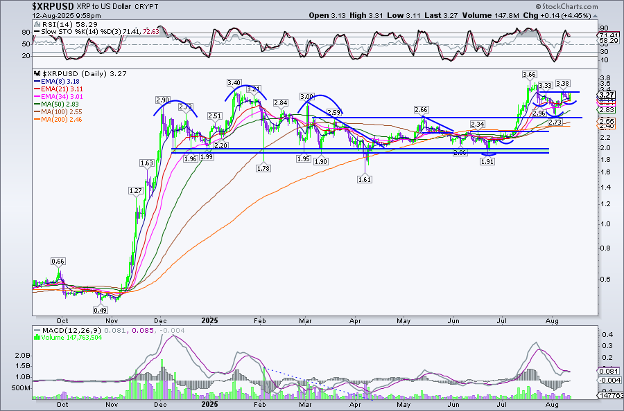The height and width of the screenshot is (411, 624).
Task: Click the 2.90 December peak label
Action: pos(162,100)
